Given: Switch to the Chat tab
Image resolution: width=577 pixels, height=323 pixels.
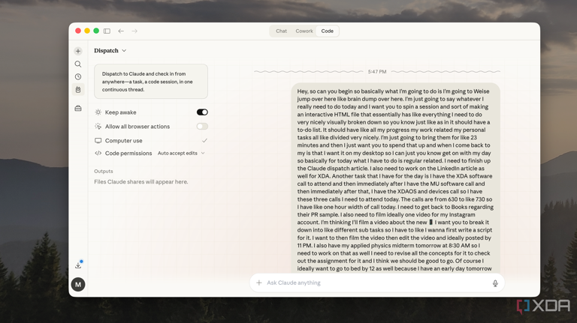Looking at the screenshot, I should [282, 31].
